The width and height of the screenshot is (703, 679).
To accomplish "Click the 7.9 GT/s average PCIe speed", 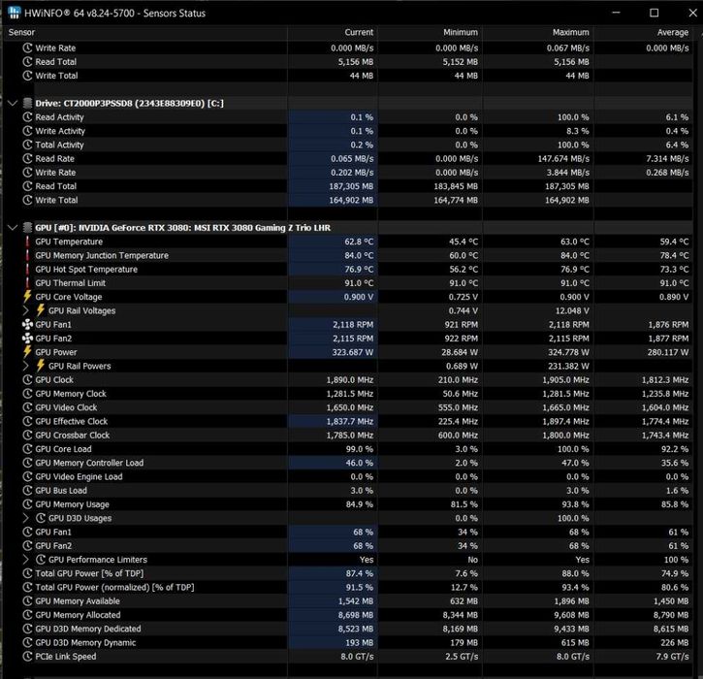I will (x=672, y=656).
